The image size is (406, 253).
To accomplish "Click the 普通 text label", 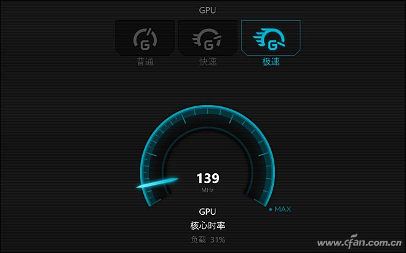I will tap(145, 62).
